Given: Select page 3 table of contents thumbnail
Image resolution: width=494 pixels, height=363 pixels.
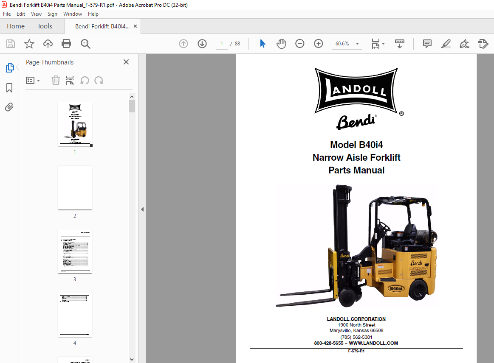Looking at the screenshot, I should [x=75, y=251].
